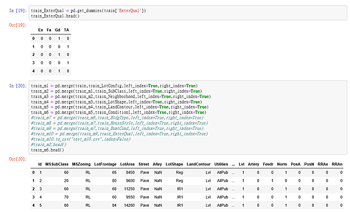The width and height of the screenshot is (350, 212).
Task: Select the In [20] code cell editor
Action: [188, 118]
